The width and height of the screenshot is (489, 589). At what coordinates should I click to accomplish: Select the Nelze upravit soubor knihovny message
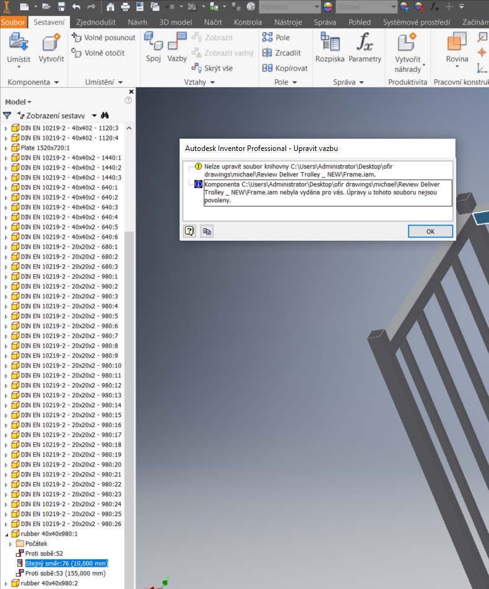298,170
